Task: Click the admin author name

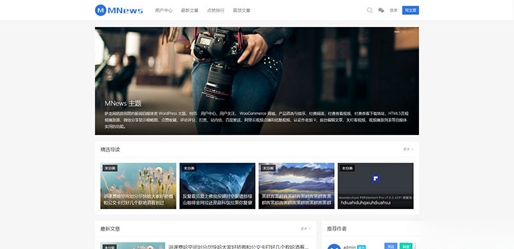Action: pos(350,246)
